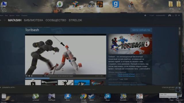Select the blue background screenshot thumbnail
Viewport: 184px width, 103px height.
coord(82,83)
